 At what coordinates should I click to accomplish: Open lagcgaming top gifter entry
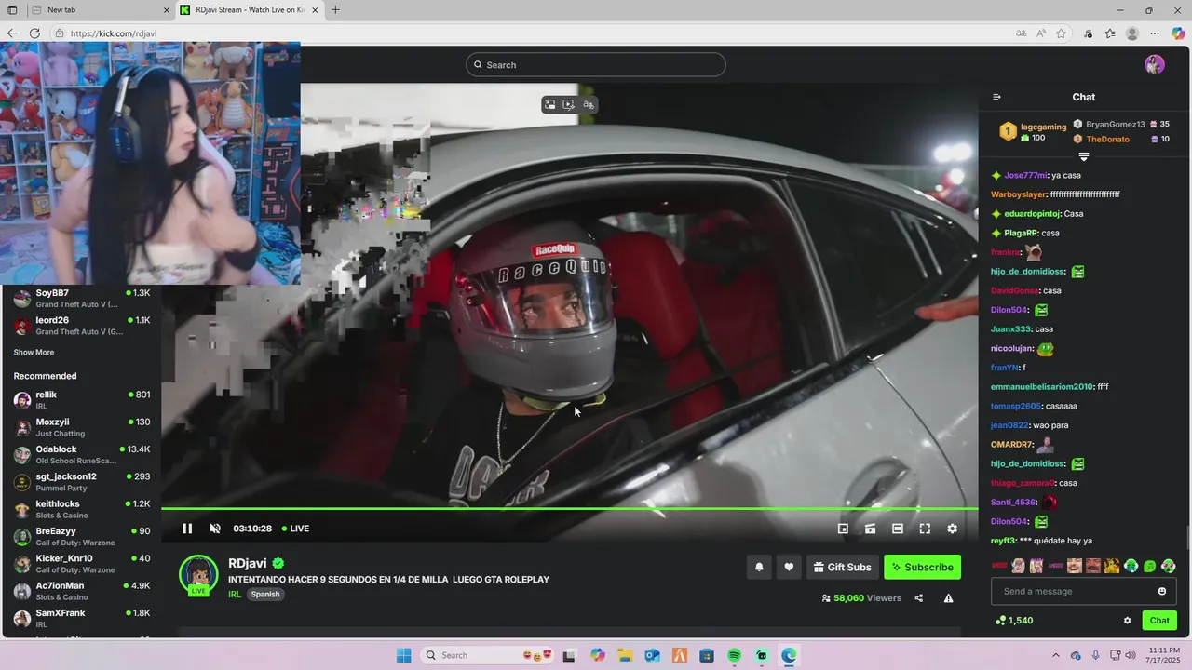pos(1034,131)
